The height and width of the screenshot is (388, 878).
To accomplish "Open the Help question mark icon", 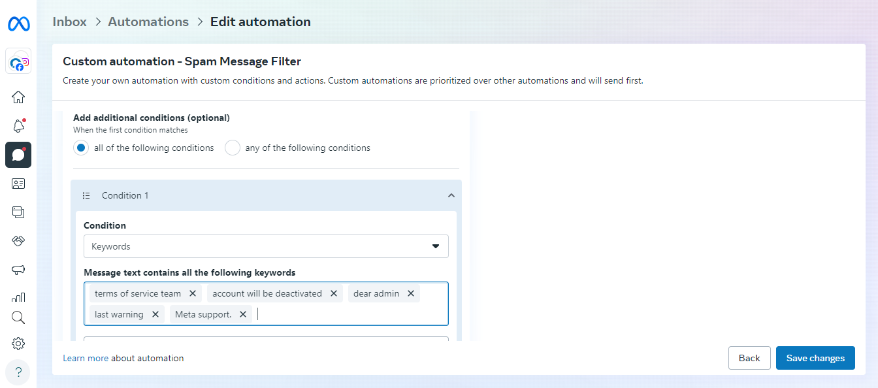I will click(18, 372).
